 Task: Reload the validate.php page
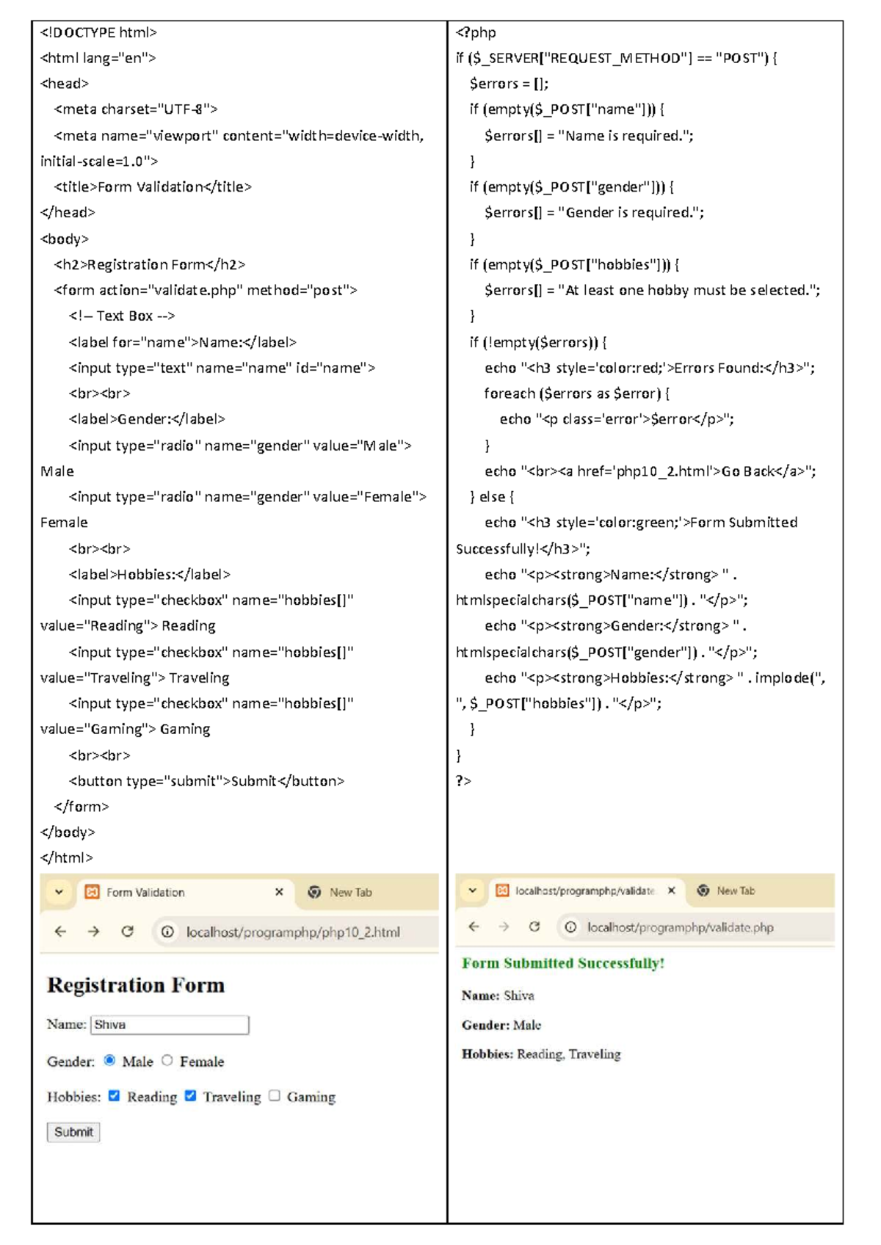pyautogui.click(x=534, y=926)
